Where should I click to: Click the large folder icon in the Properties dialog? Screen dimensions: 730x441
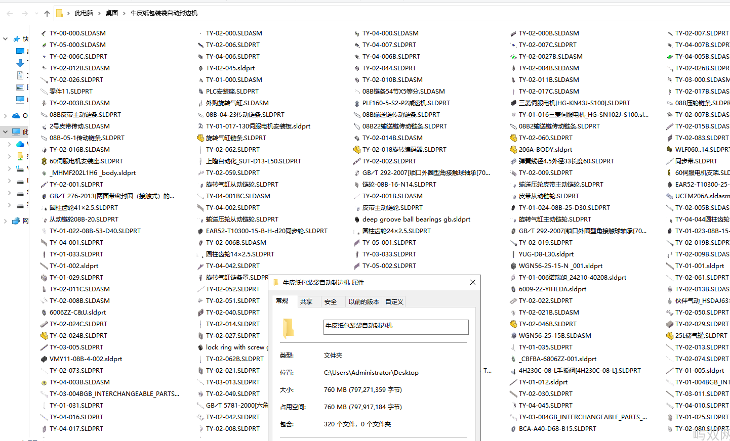[288, 328]
